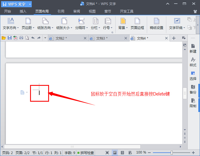This screenshot has height=156, width=200.
Task: Open 稿纸设置 manuscript paper settings
Action: pyautogui.click(x=156, y=24)
